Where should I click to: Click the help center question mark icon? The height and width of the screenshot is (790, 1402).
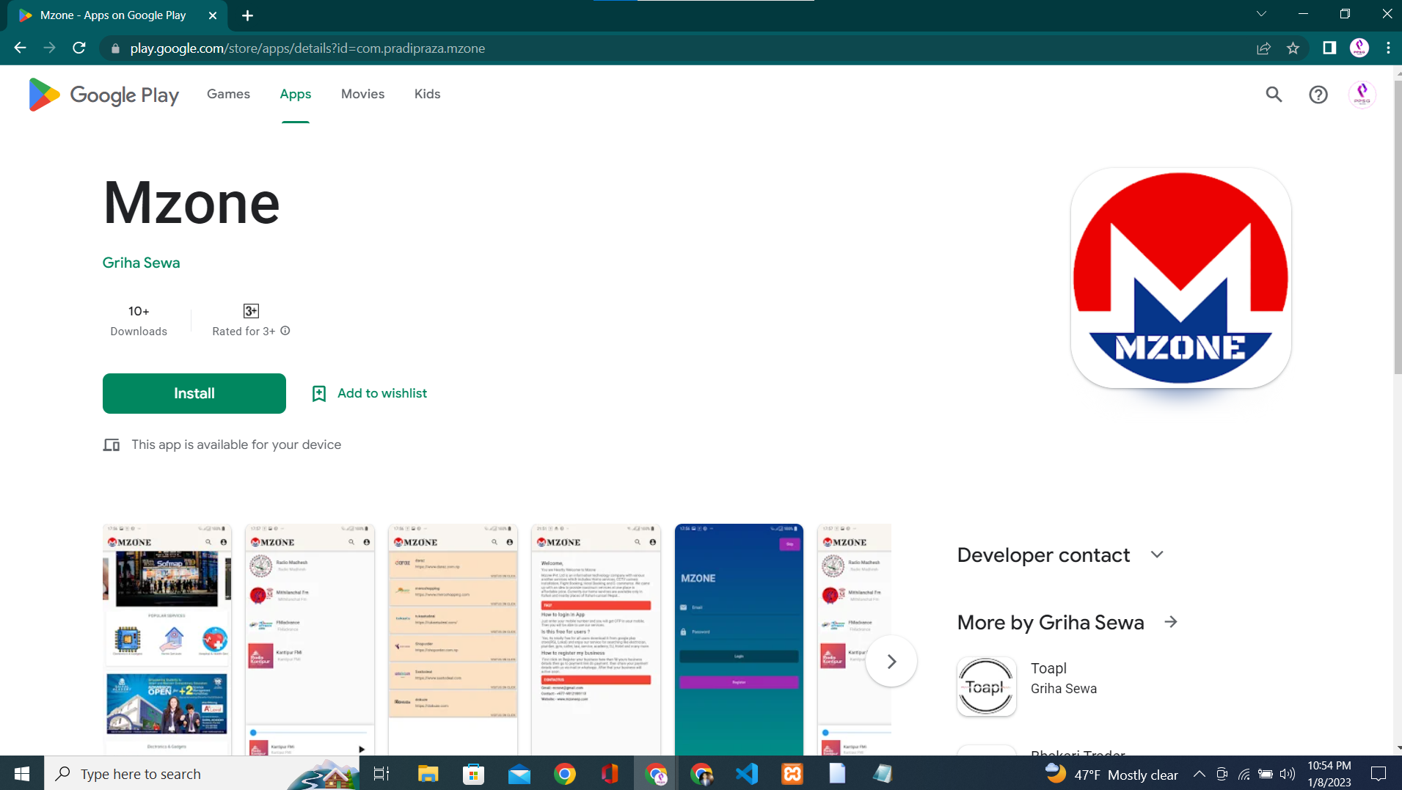click(1318, 95)
